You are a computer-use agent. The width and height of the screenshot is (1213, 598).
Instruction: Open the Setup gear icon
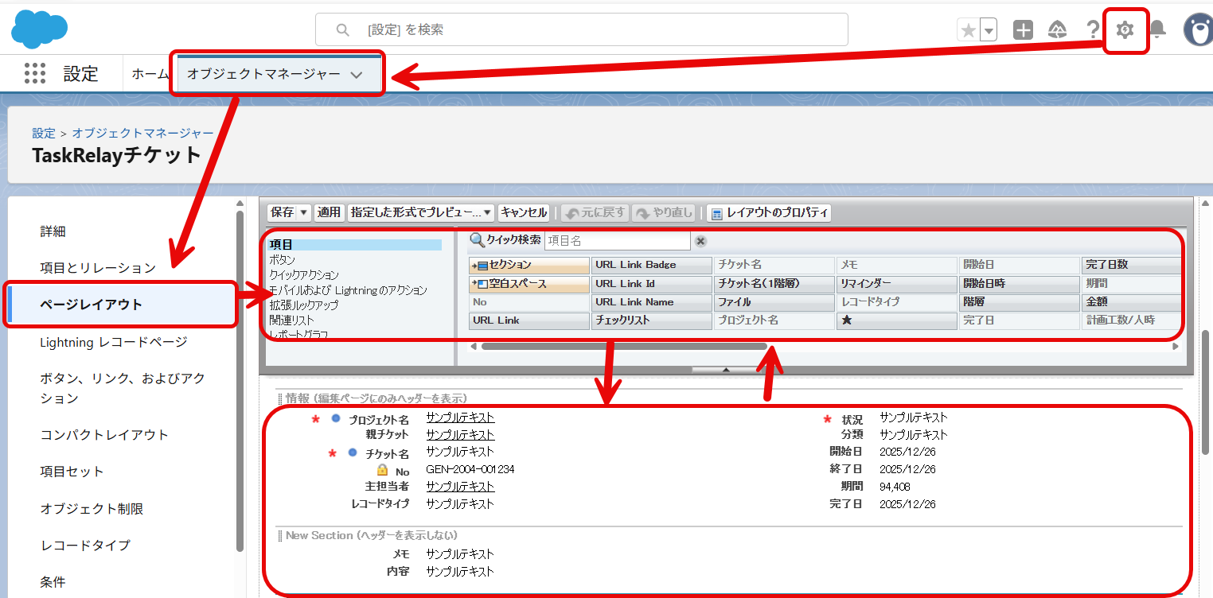pos(1125,30)
